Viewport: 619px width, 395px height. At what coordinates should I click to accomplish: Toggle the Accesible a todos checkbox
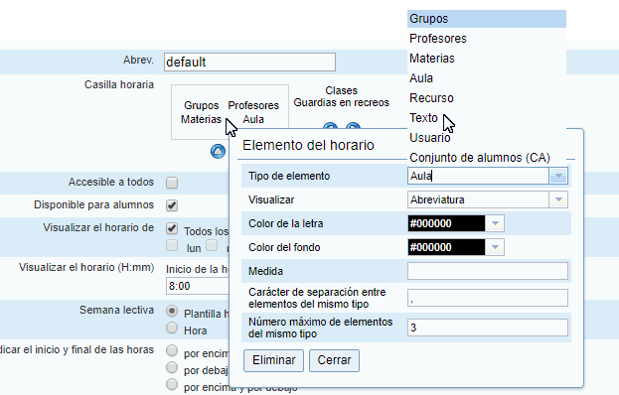(172, 183)
